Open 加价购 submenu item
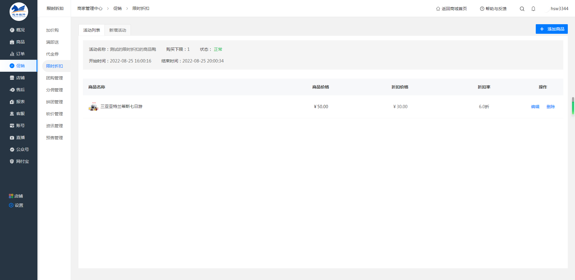Image resolution: width=575 pixels, height=280 pixels. tap(52, 30)
